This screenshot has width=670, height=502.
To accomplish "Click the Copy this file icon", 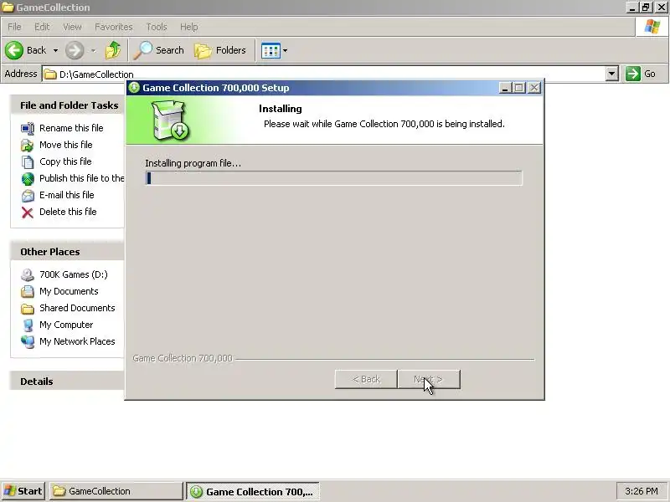I will coord(28,161).
